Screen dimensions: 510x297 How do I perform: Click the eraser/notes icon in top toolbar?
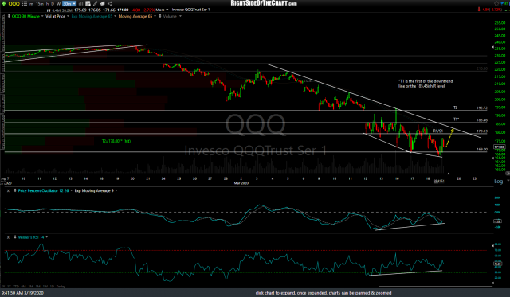coord(103,4)
